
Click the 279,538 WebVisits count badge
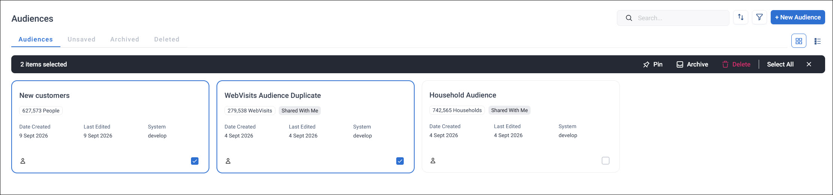[250, 111]
